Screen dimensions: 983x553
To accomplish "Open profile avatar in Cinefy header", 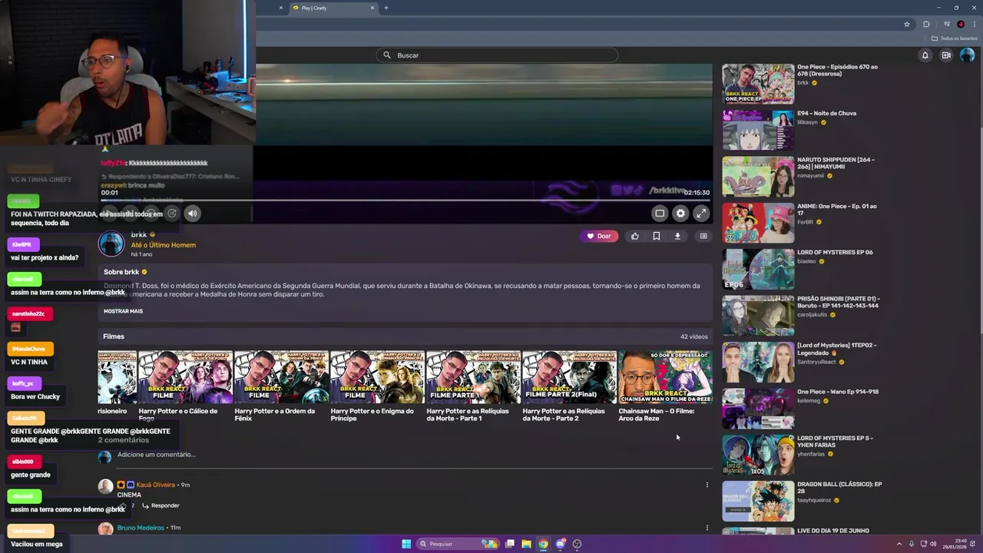I will coord(967,55).
